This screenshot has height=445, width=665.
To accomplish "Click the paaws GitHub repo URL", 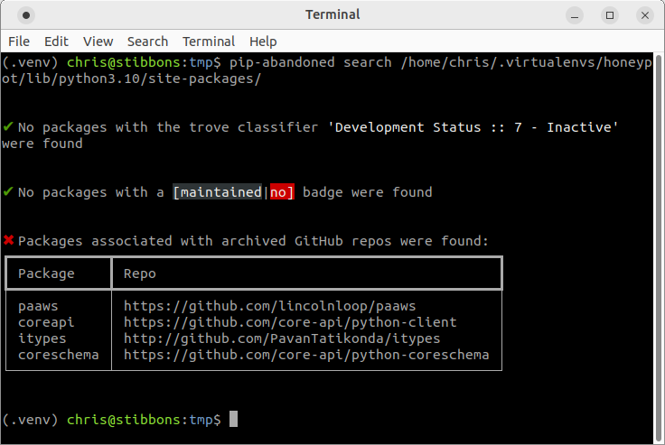I will 269,306.
